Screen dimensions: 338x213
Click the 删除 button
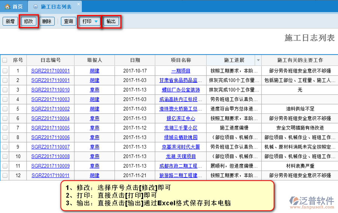[x=47, y=21]
